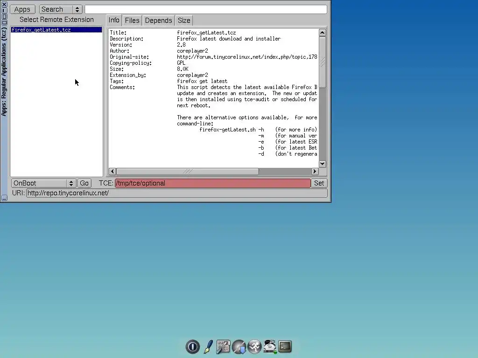Switch to the Files tab
The height and width of the screenshot is (358, 478).
[132, 21]
